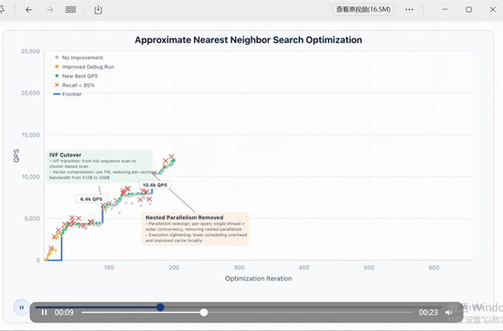
Task: Click the 00:09 elapsed time label
Action: [64, 313]
